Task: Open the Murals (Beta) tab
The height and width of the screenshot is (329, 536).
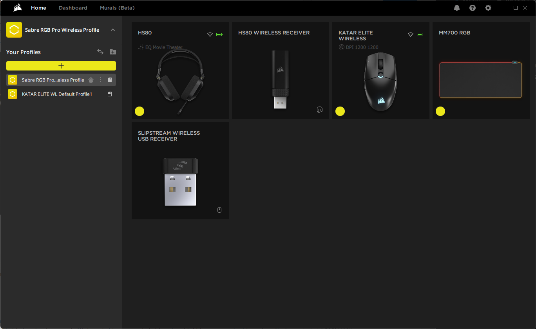Action: click(x=117, y=8)
